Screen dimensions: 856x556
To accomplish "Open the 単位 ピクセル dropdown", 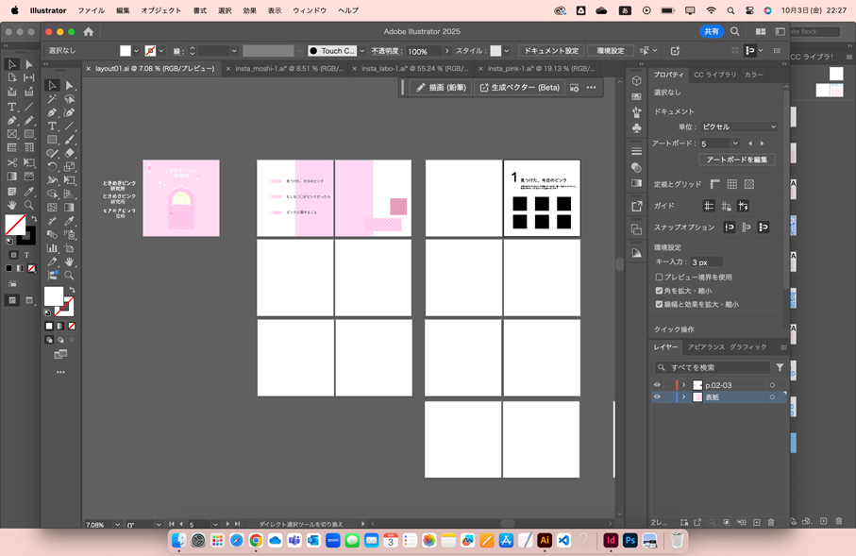I will coord(738,126).
